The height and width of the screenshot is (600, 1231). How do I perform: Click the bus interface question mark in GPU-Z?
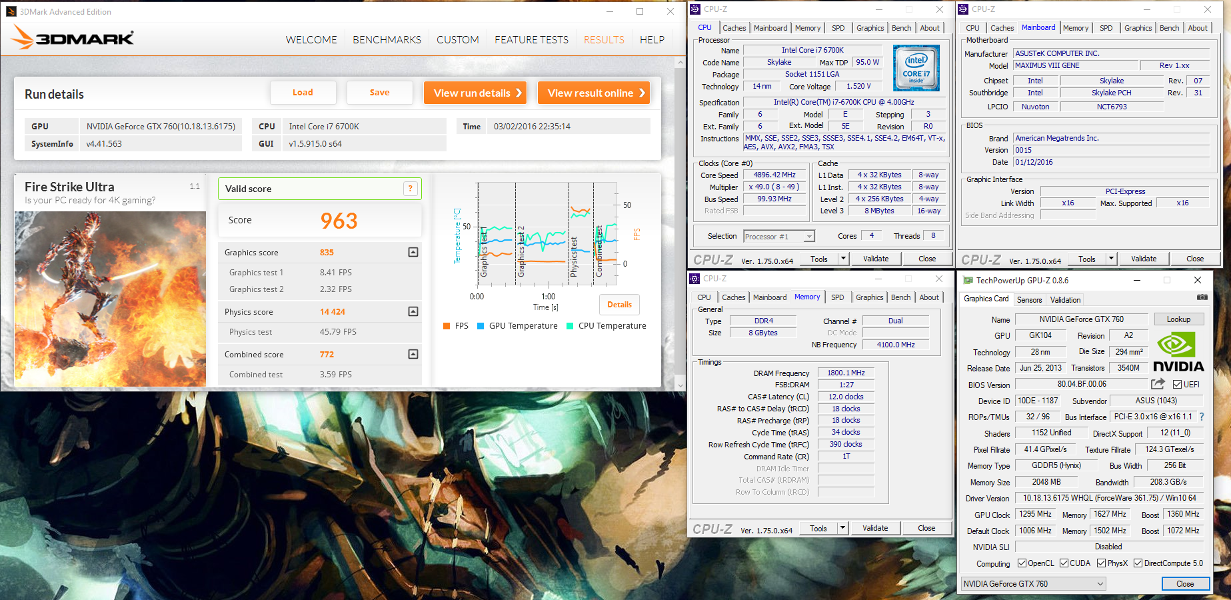(1202, 417)
